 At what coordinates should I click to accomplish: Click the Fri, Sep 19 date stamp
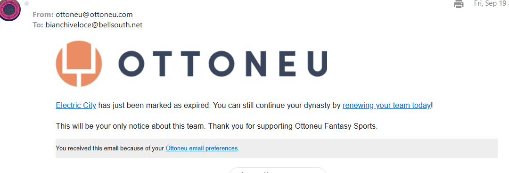[x=492, y=4]
